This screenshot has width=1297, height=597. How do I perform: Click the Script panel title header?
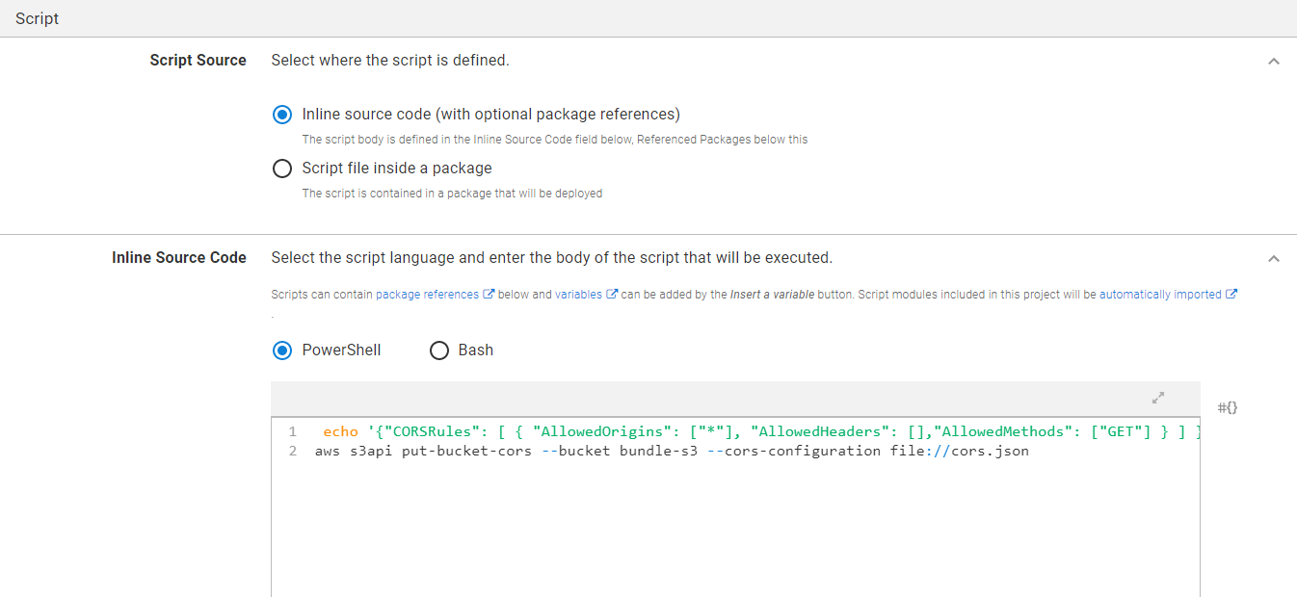38,18
